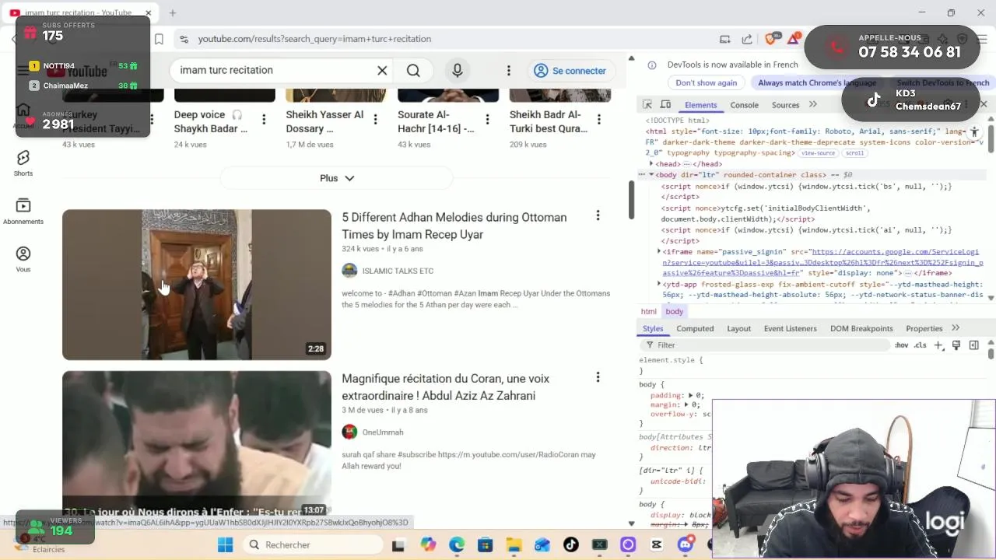Image resolution: width=996 pixels, height=560 pixels.
Task: Open the Computed styles tab
Action: [695, 328]
